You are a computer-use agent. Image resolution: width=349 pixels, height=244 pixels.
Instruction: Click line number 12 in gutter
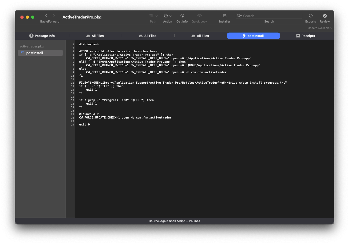coord(72,83)
